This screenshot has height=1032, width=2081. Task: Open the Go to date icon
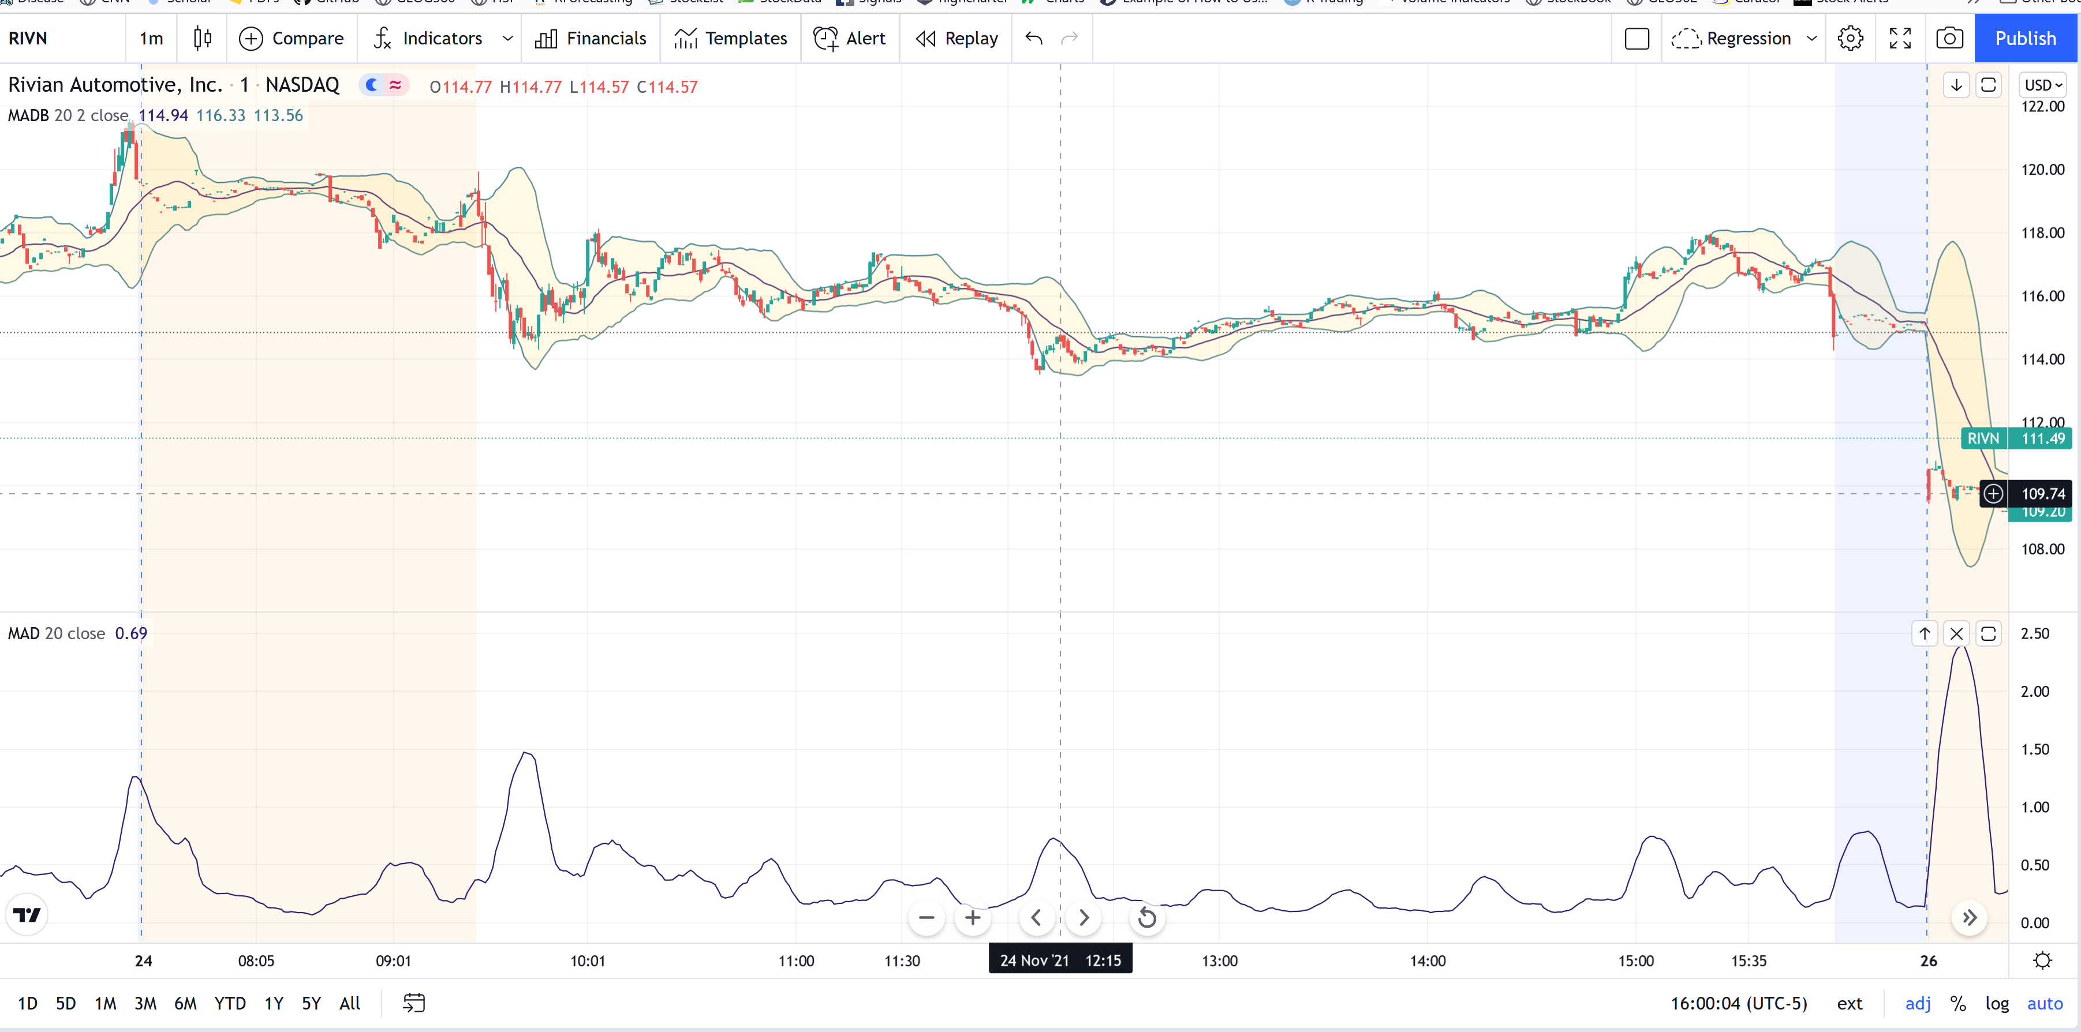tap(414, 1003)
